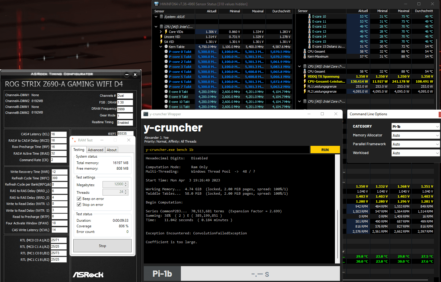Click the System: ASUS chip icon
This screenshot has height=282, width=441.
161,17
